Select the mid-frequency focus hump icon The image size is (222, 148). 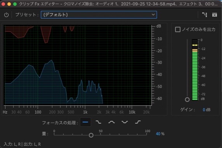coord(111,122)
